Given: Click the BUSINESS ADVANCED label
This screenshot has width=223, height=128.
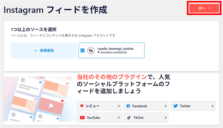Looking at the screenshot, I should coord(114,52).
